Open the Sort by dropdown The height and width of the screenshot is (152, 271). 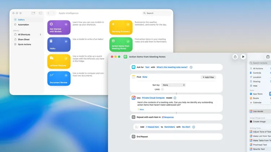173,85
